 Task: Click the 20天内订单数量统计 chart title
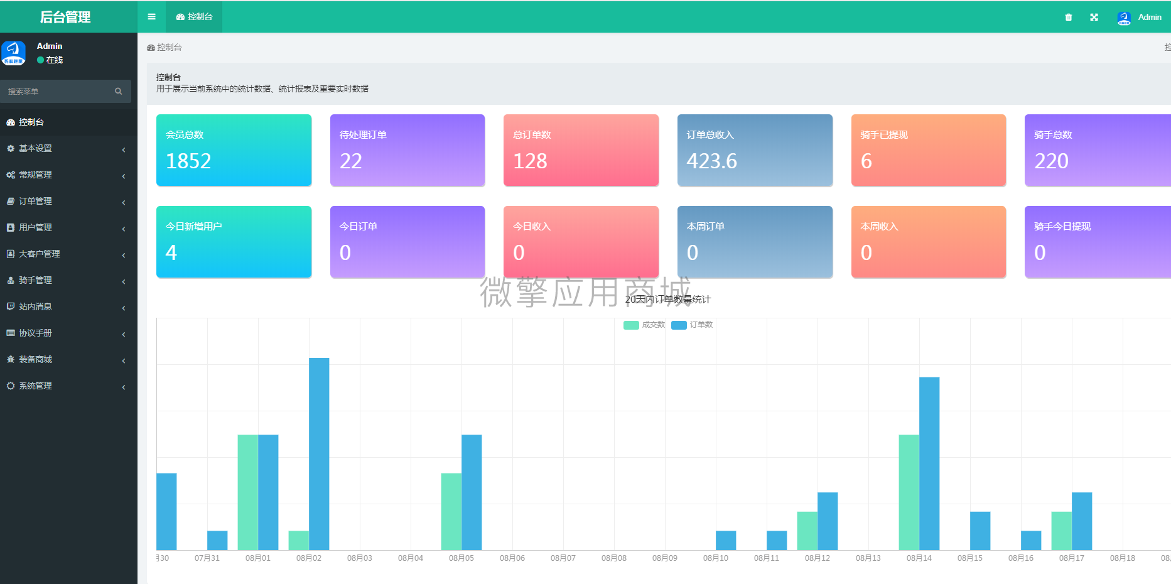[668, 300]
